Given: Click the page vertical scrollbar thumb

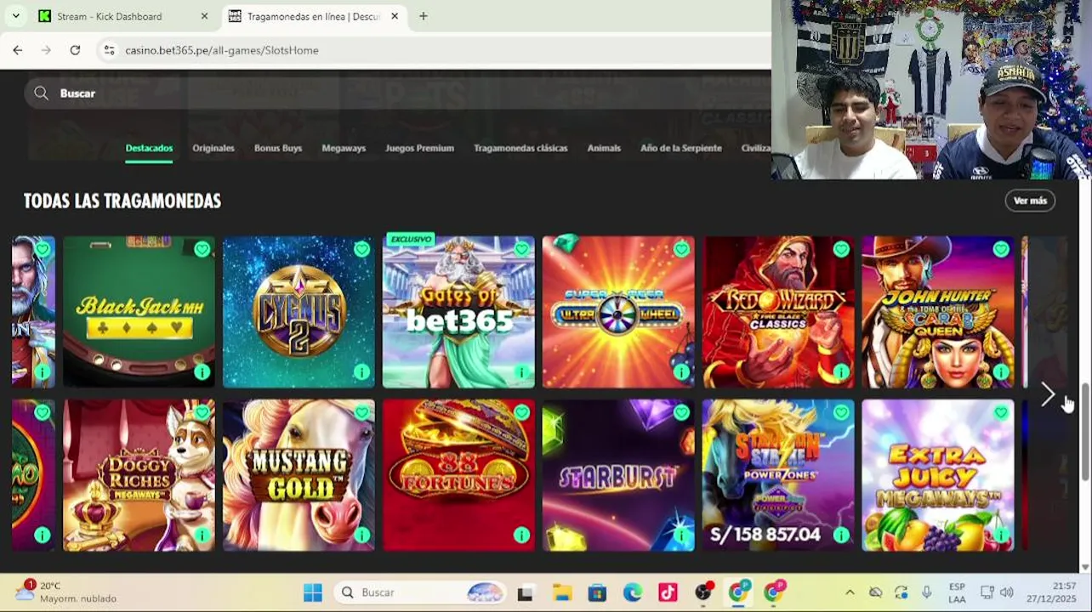Looking at the screenshot, I should coord(1085,431).
